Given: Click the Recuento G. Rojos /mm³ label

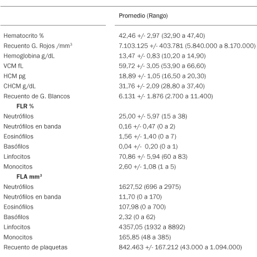Looking at the screenshot, I should click(38, 46).
